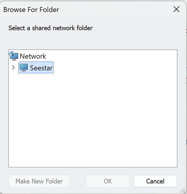Viewport: 187px width, 194px height.
Task: Click the arrow left of Seestar
Action: click(13, 68)
